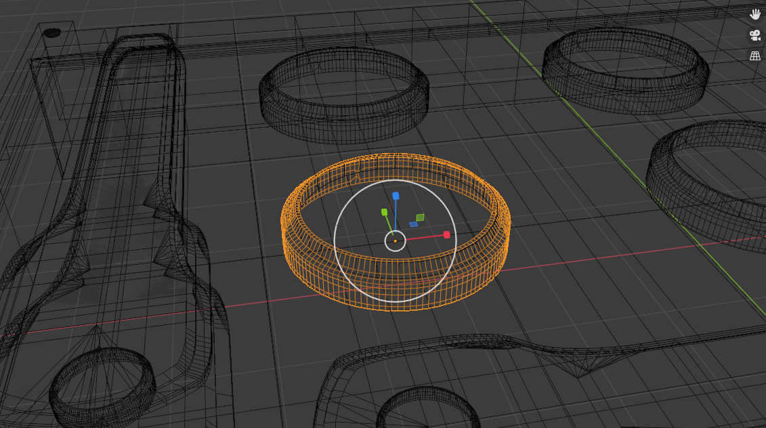This screenshot has width=766, height=428.
Task: Toggle the camera view icon
Action: pos(754,35)
